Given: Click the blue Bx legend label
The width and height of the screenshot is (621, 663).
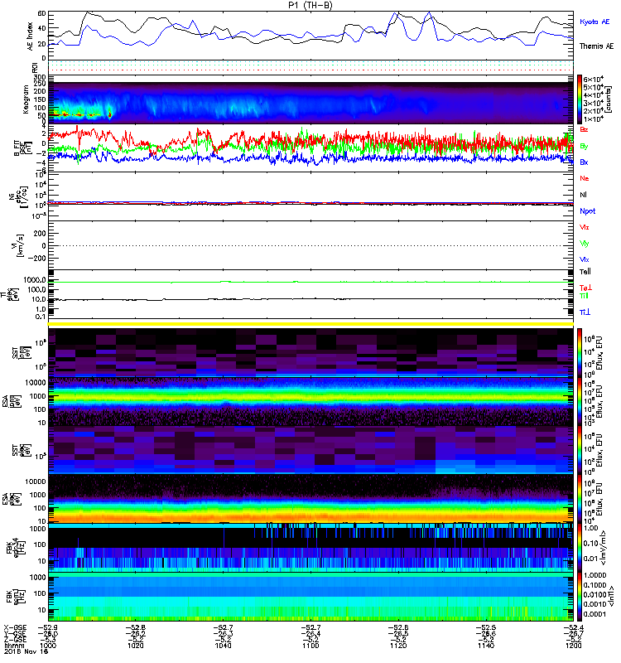Looking at the screenshot, I should [584, 162].
